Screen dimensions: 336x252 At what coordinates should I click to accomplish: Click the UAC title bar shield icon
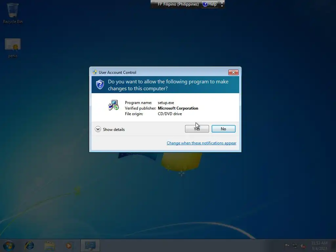95,72
